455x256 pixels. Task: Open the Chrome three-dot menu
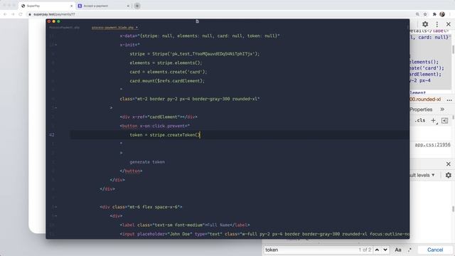pyautogui.click(x=451, y=14)
